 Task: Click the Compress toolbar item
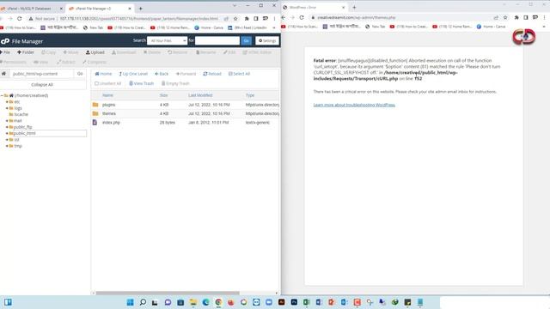pos(95,62)
